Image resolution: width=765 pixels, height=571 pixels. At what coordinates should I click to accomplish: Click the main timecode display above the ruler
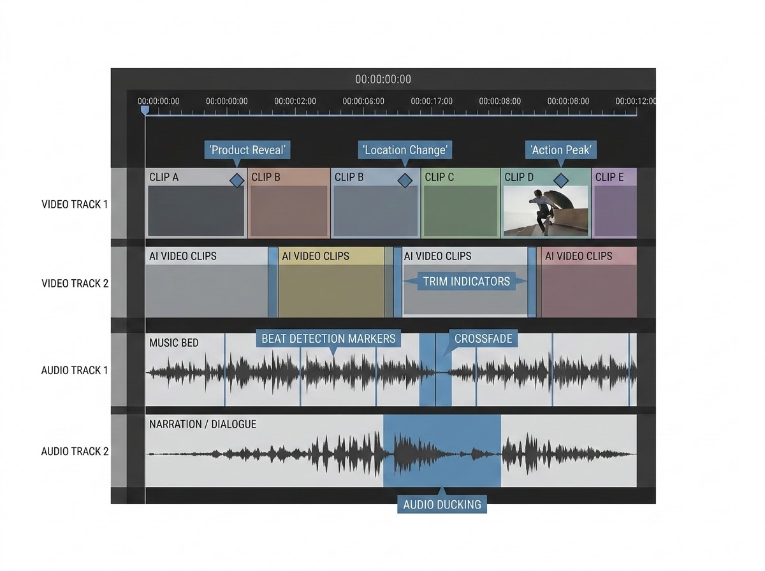[383, 80]
